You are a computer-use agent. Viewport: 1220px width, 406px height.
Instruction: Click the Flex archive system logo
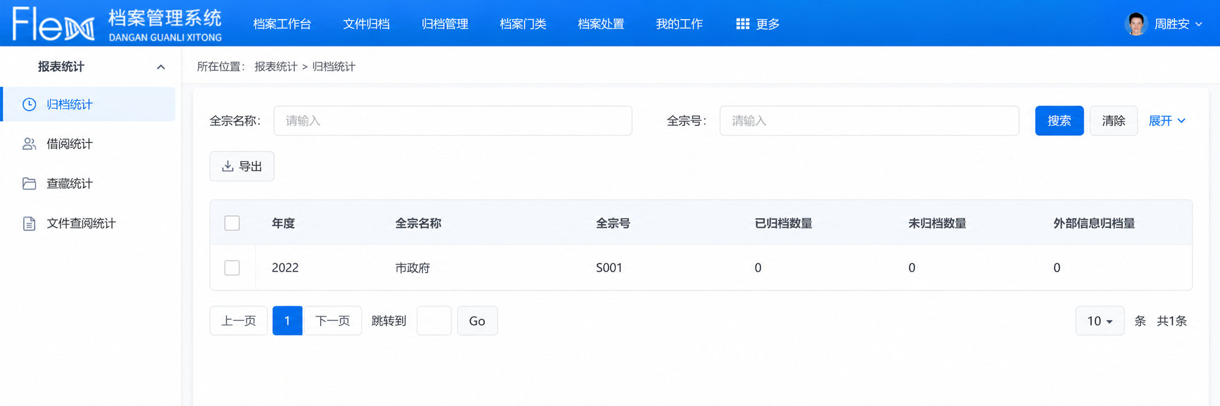tap(117, 24)
